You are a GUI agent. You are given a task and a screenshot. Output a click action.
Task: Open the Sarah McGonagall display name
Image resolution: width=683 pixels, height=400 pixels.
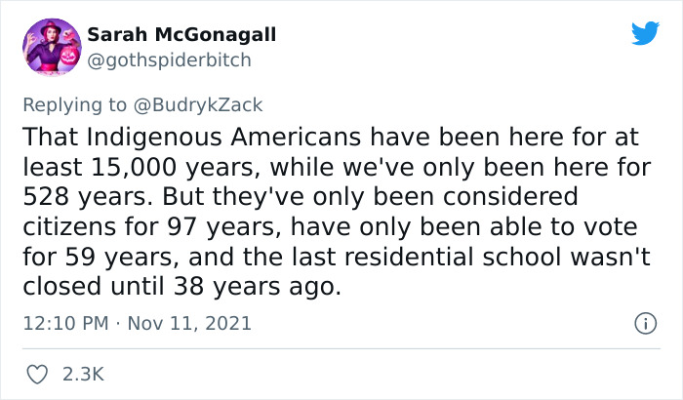181,35
